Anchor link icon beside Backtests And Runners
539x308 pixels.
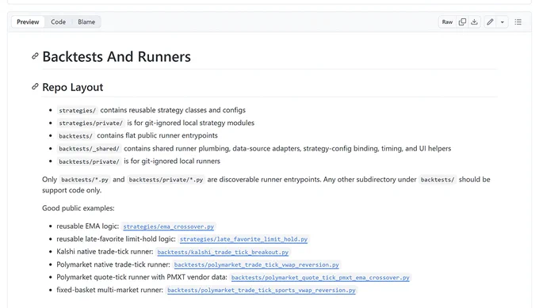click(35, 56)
